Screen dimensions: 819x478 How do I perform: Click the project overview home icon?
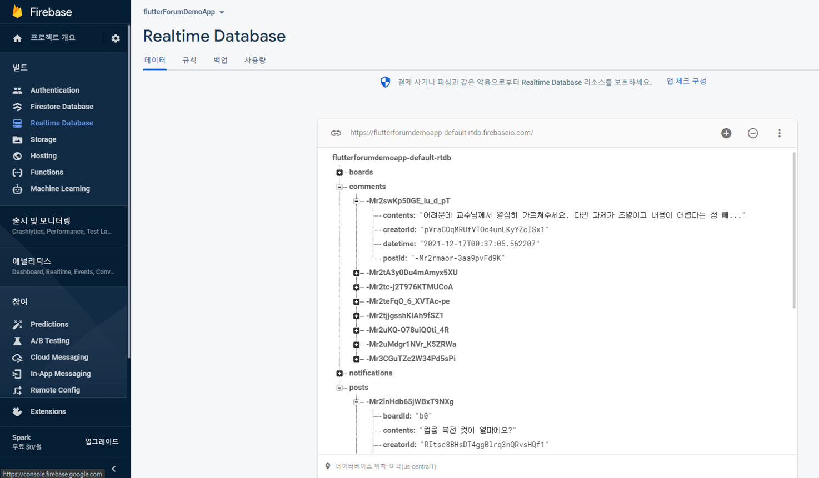tap(17, 38)
